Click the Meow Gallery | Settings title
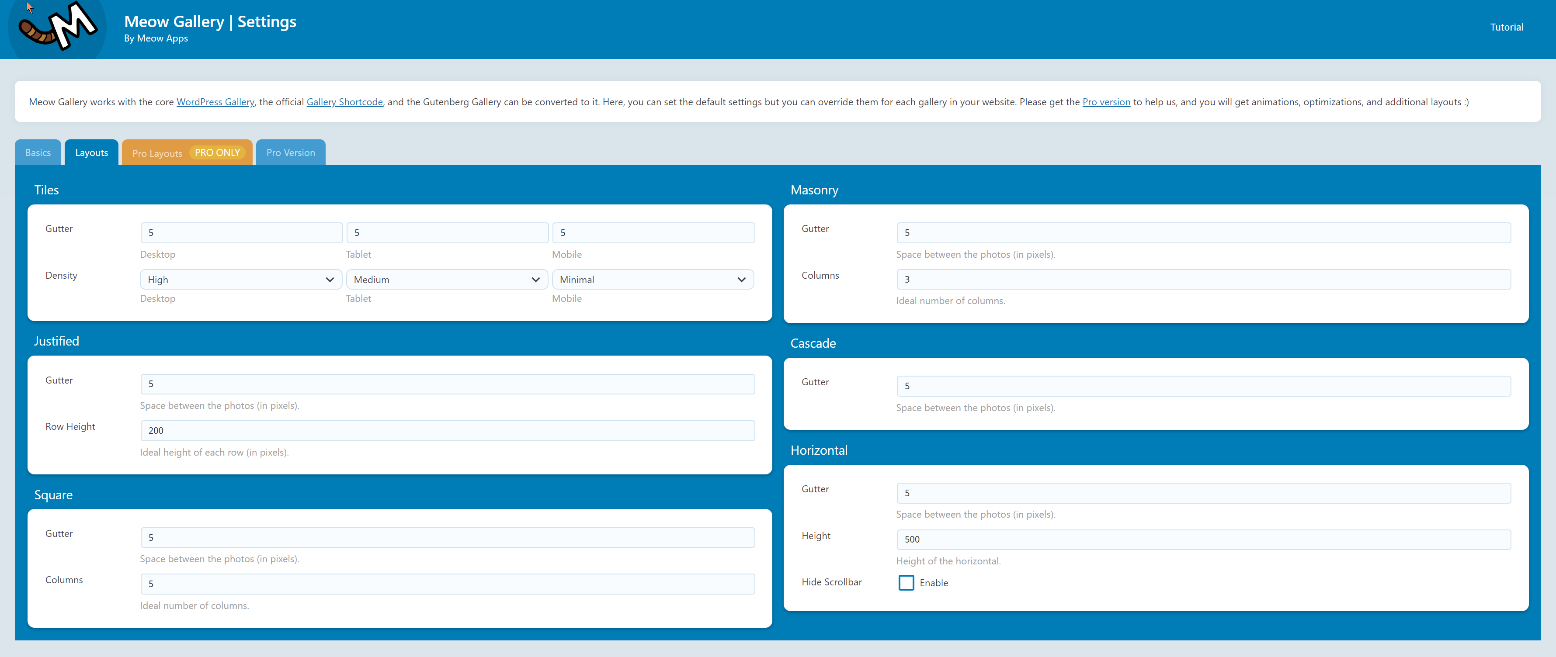1556x657 pixels. 210,22
